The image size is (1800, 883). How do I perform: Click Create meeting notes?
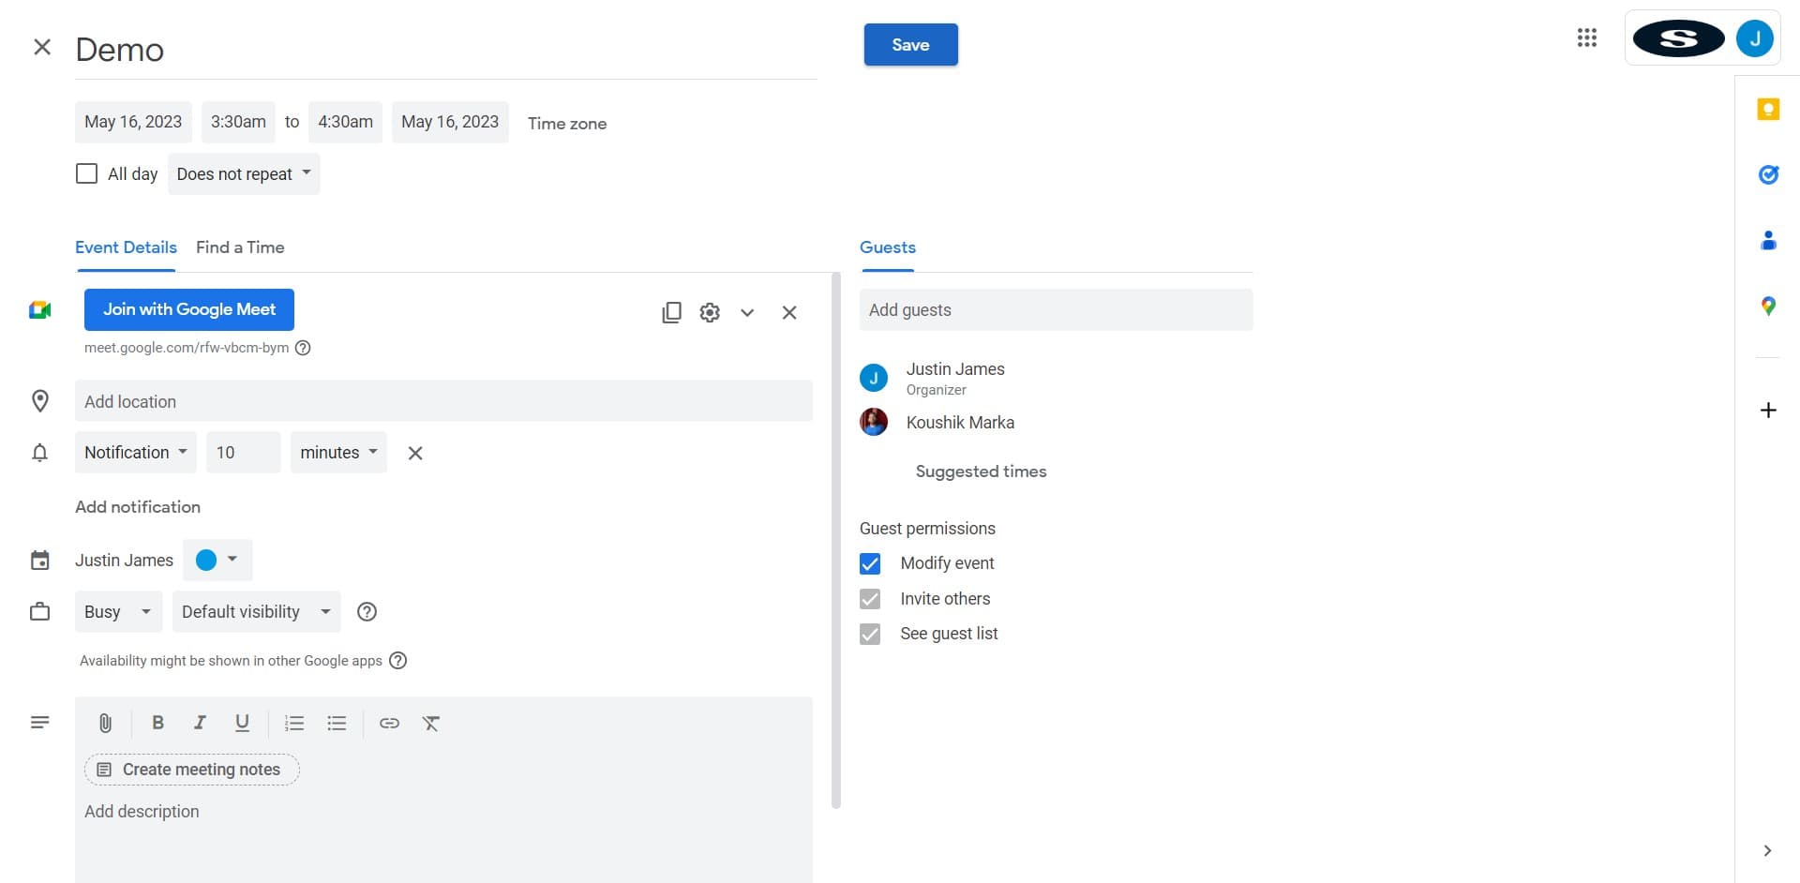(x=191, y=770)
